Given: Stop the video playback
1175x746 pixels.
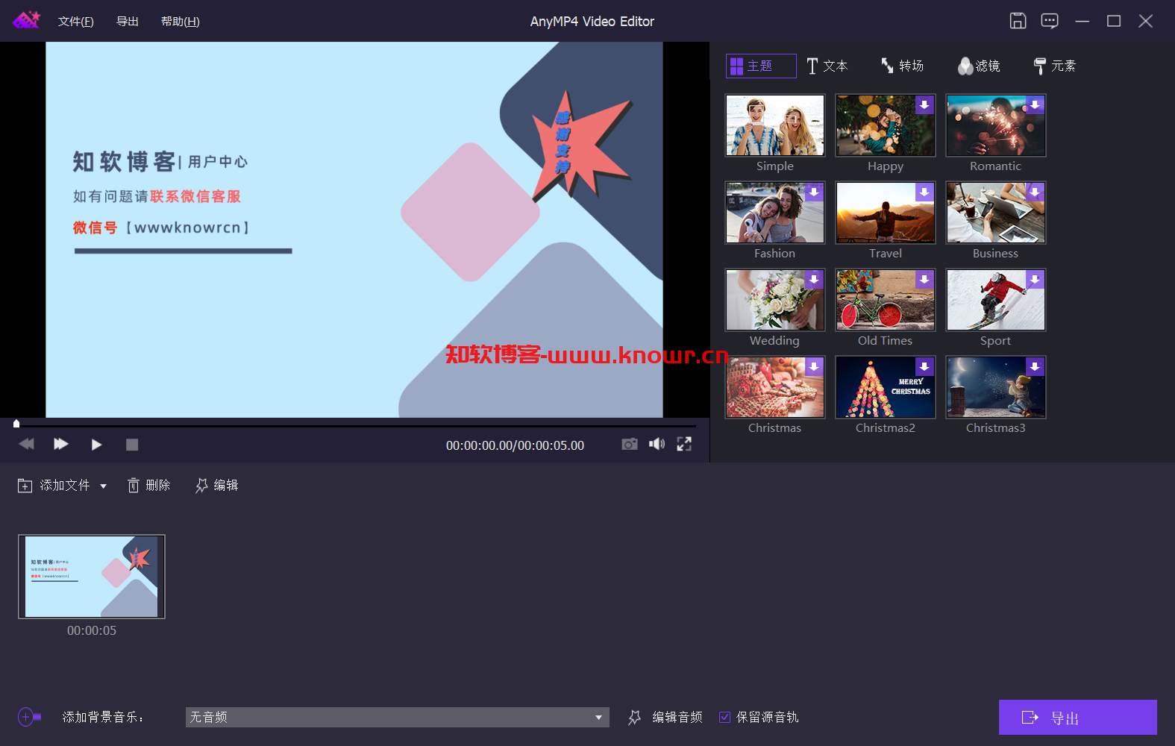Looking at the screenshot, I should 132,445.
